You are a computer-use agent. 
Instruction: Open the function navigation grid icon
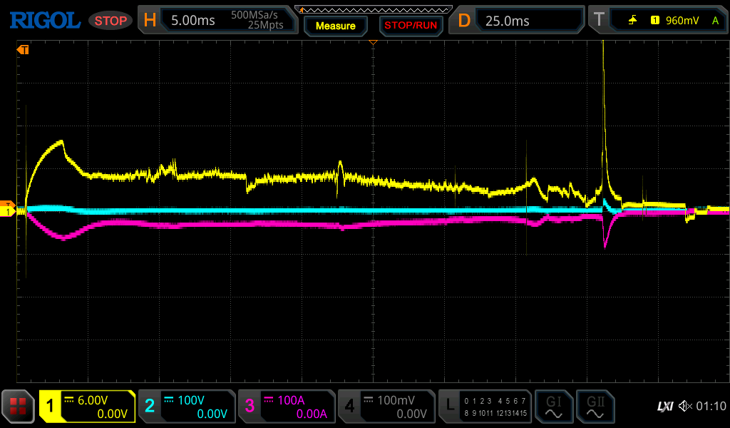tap(19, 407)
